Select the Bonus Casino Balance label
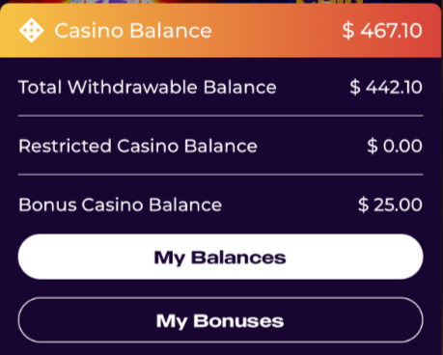The width and height of the screenshot is (443, 355). click(121, 205)
